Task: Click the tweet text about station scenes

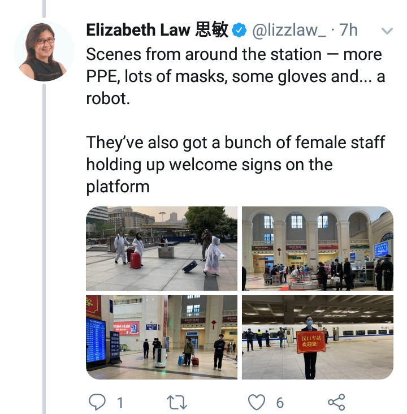Action: click(235, 76)
